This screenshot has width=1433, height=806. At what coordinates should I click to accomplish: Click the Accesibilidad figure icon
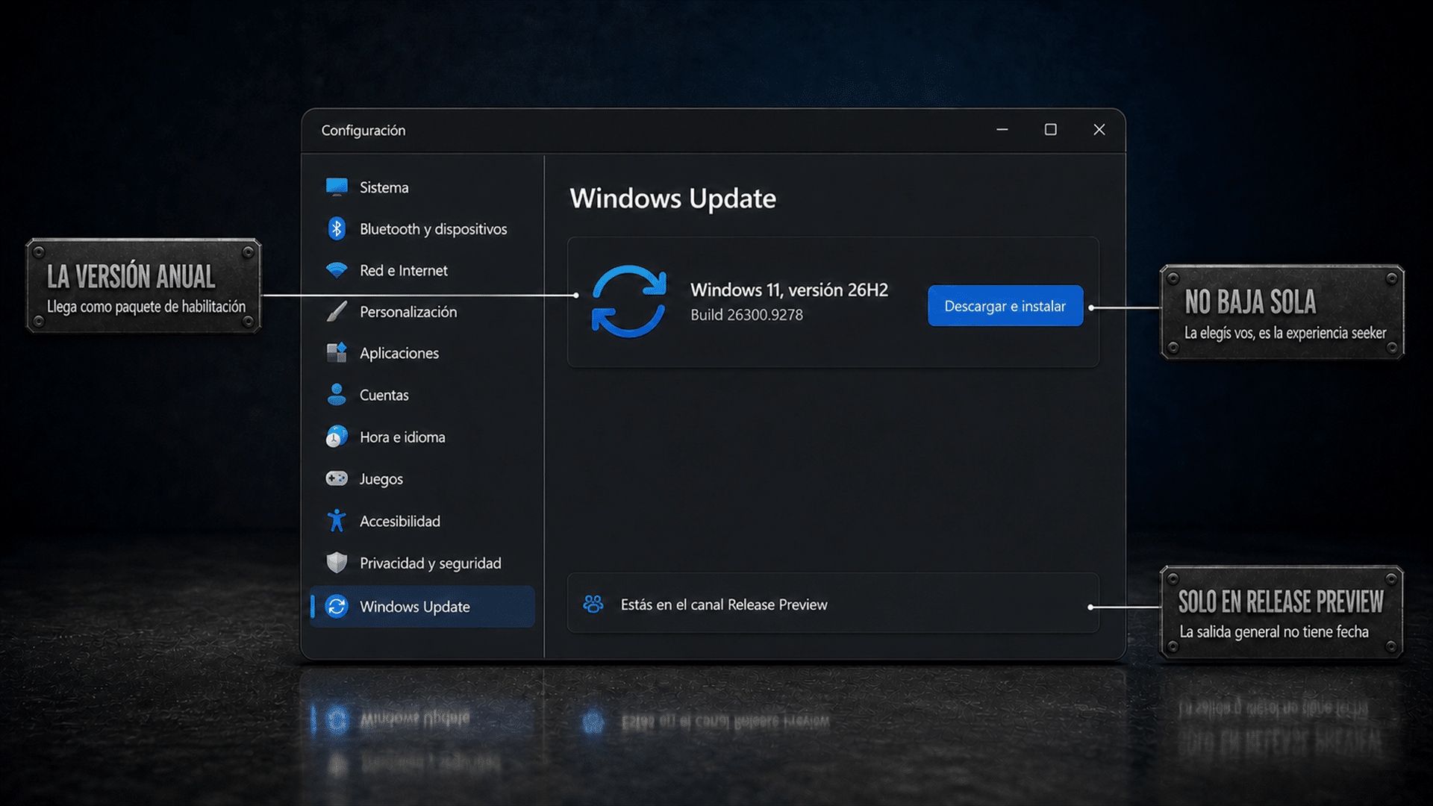337,520
